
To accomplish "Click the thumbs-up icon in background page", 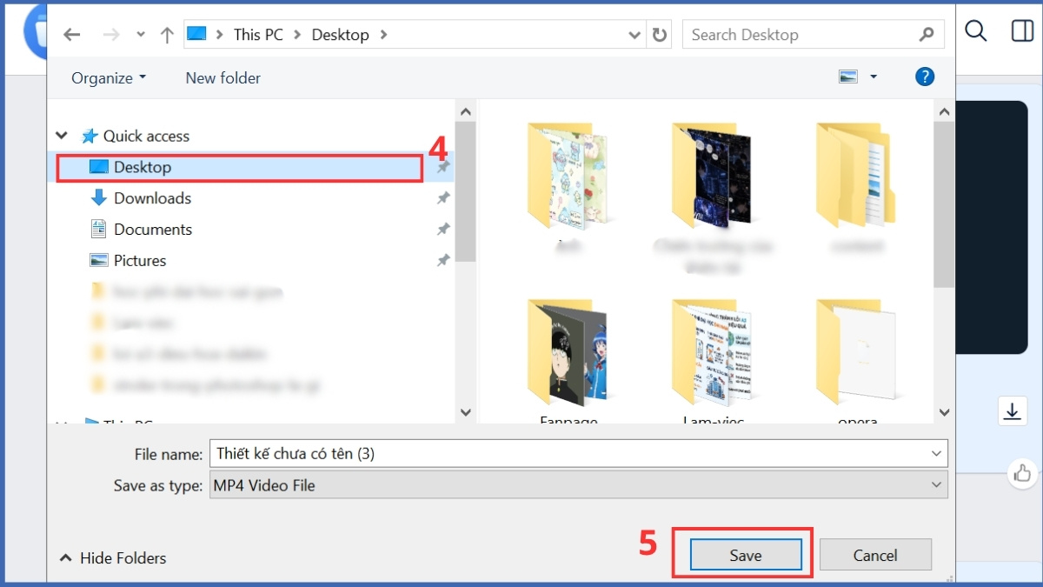I will click(1021, 473).
